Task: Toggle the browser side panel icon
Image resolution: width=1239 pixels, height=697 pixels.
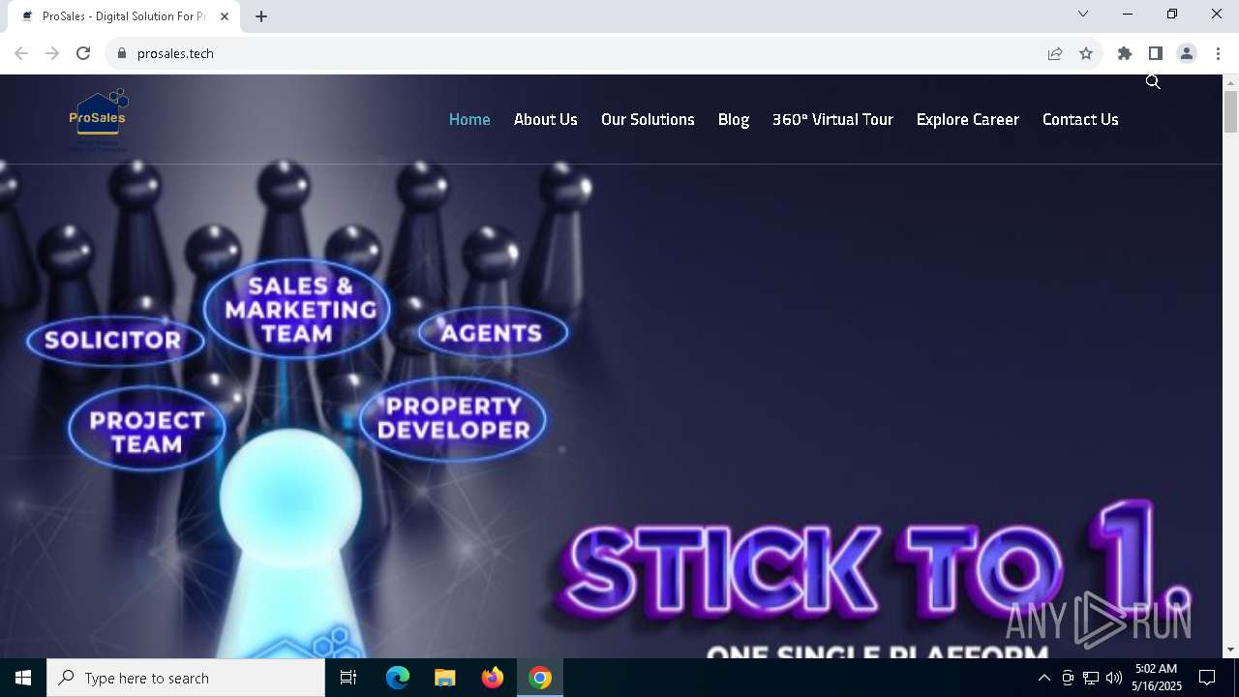Action: point(1156,53)
